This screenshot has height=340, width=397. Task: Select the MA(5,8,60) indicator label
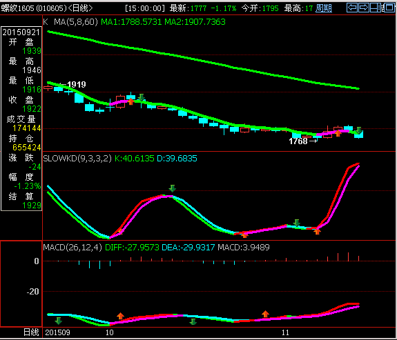[x=76, y=22]
